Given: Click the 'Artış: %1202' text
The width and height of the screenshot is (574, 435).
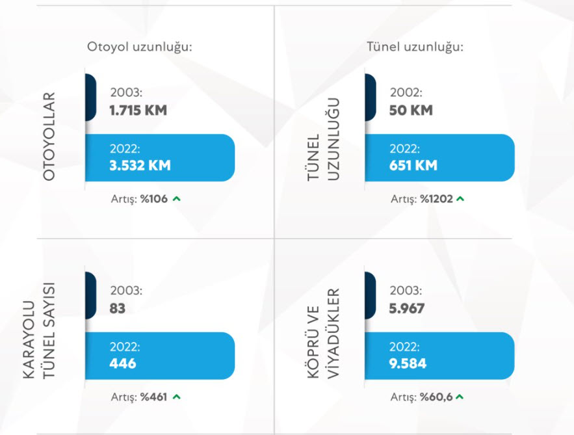Looking at the screenshot, I should point(421,199).
